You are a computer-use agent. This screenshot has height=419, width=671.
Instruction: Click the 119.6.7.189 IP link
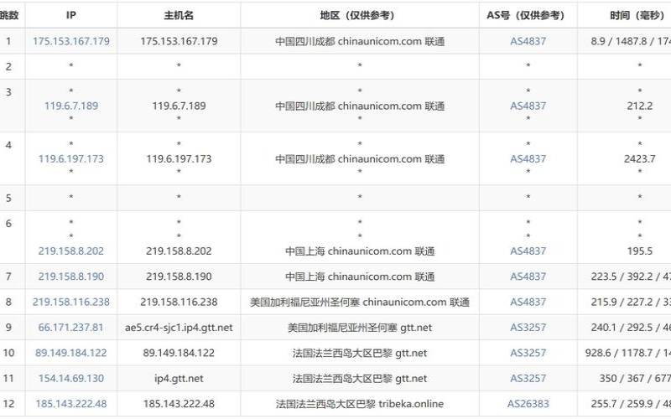pos(71,106)
